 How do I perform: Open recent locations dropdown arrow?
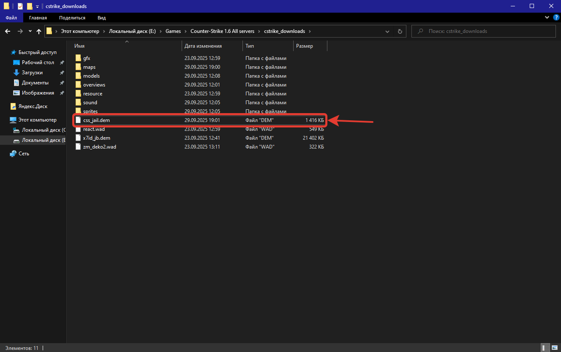(30, 31)
